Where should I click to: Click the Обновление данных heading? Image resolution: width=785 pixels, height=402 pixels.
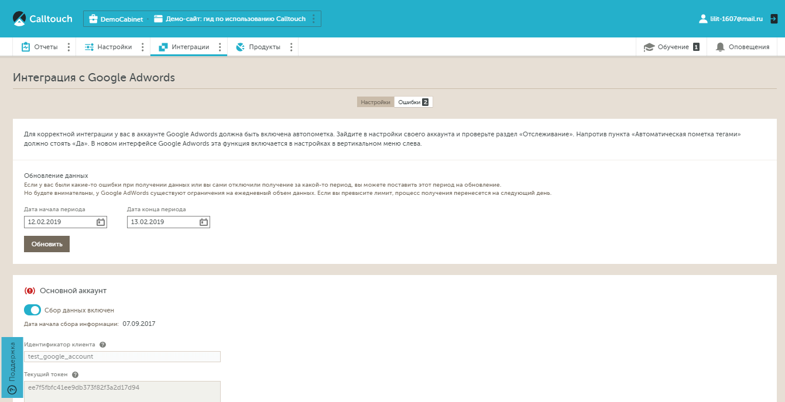[56, 175]
